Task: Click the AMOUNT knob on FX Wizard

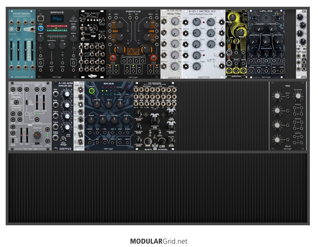Action: (x=155, y=120)
